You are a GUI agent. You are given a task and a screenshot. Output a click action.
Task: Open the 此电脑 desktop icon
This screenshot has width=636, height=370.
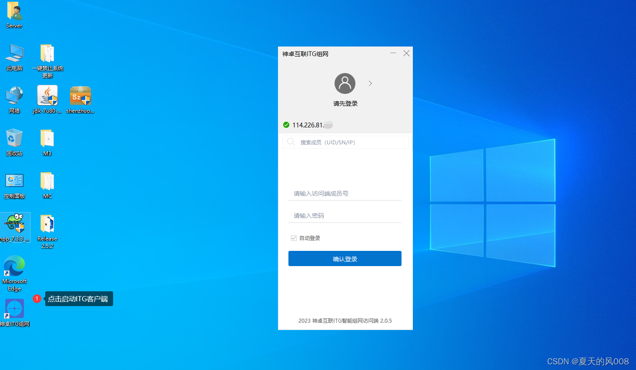14,57
